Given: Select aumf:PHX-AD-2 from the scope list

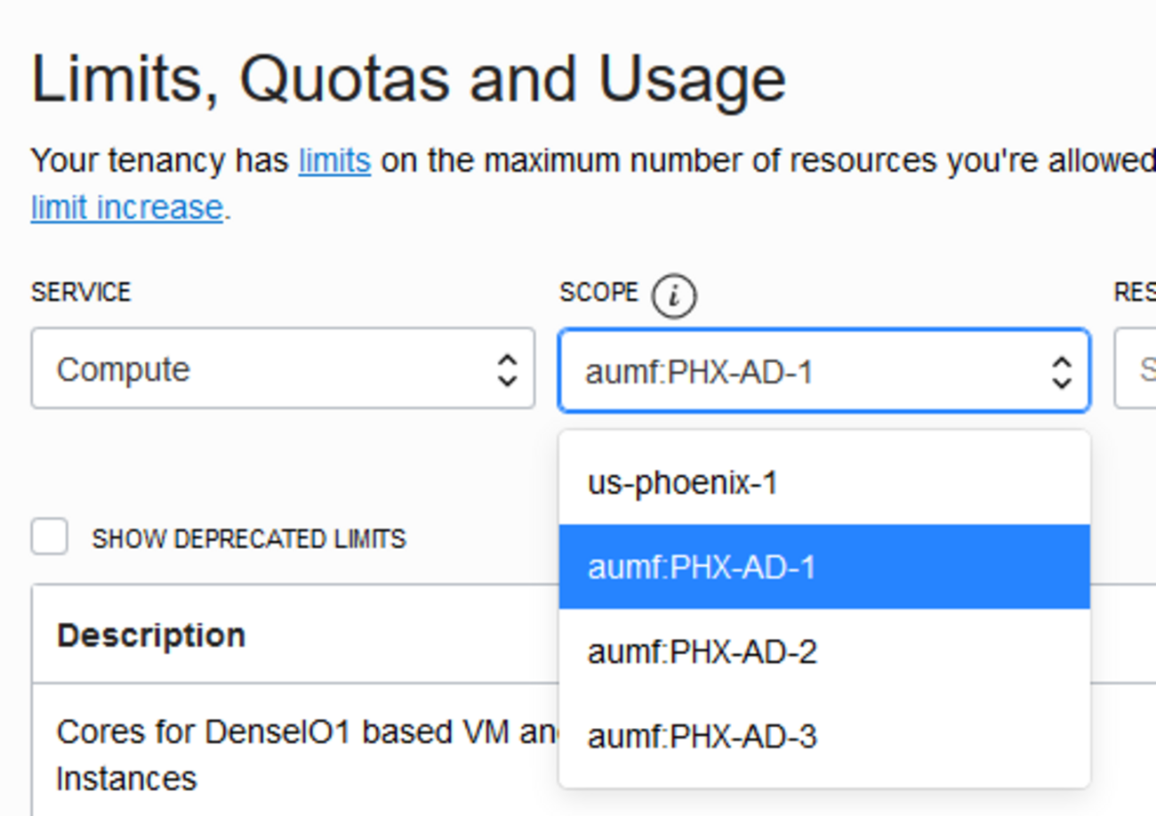Looking at the screenshot, I should tap(702, 652).
